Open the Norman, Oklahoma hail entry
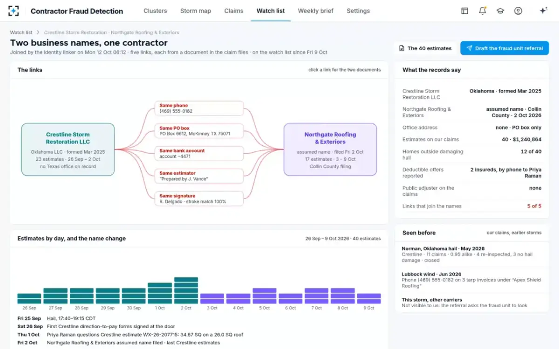 click(471, 255)
